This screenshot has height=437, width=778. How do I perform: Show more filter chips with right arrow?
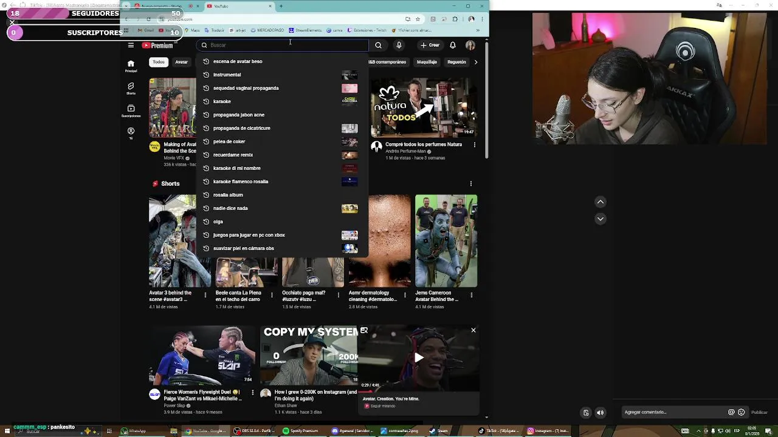pyautogui.click(x=476, y=62)
